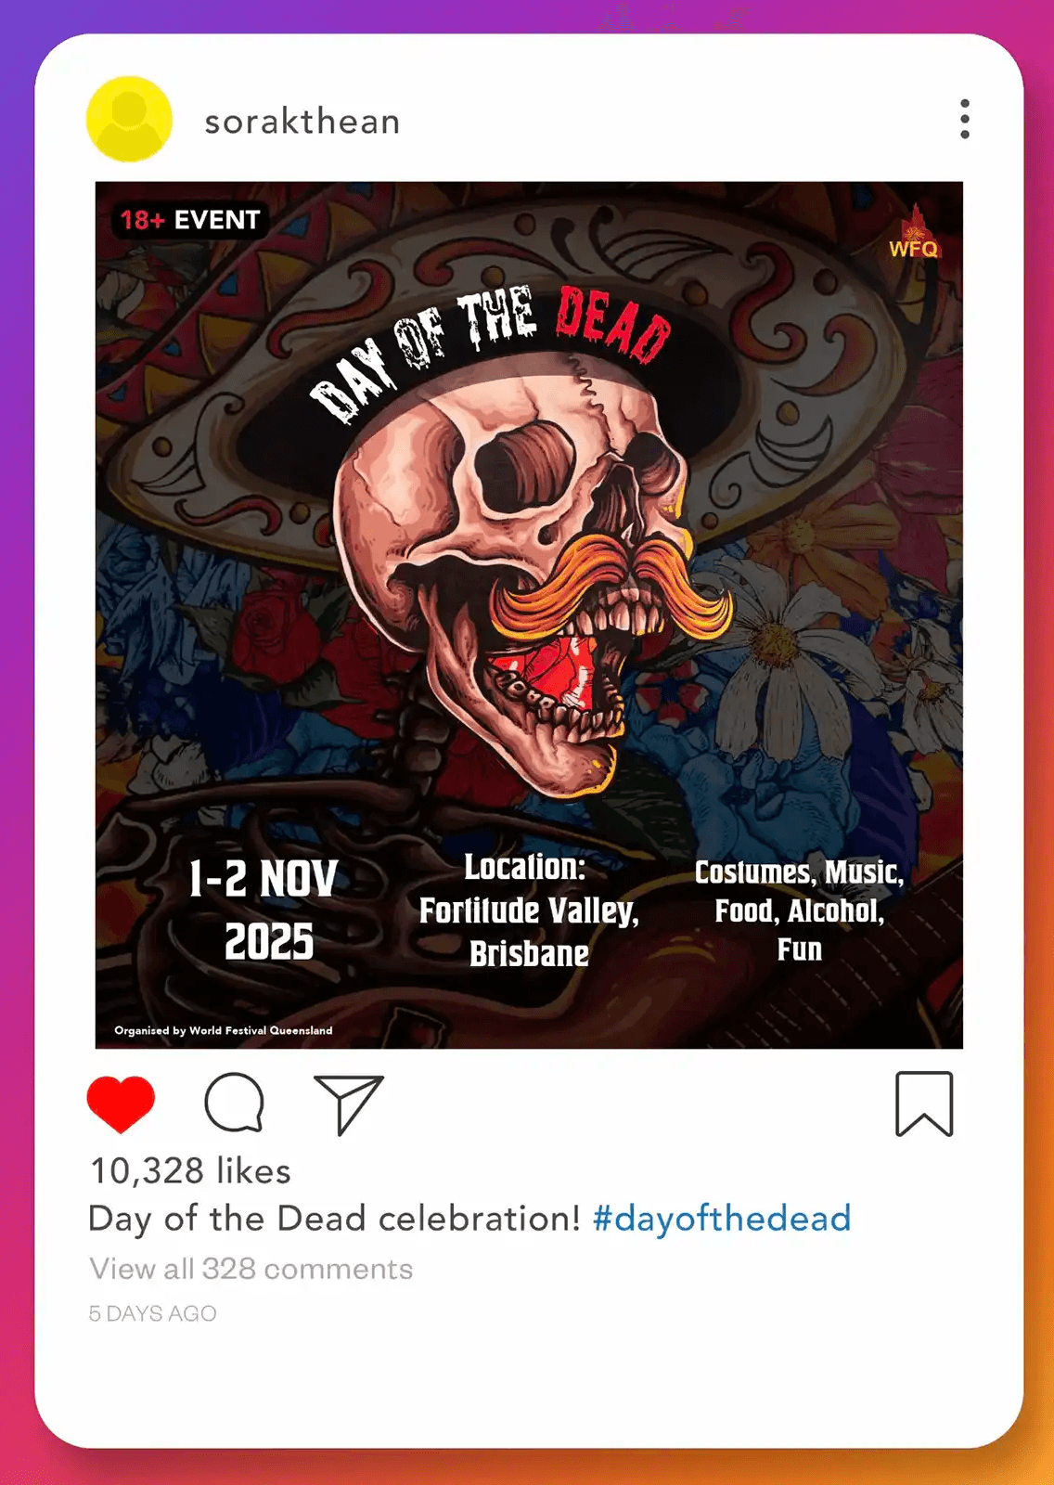Visit the sorakthean username profile

click(x=302, y=122)
